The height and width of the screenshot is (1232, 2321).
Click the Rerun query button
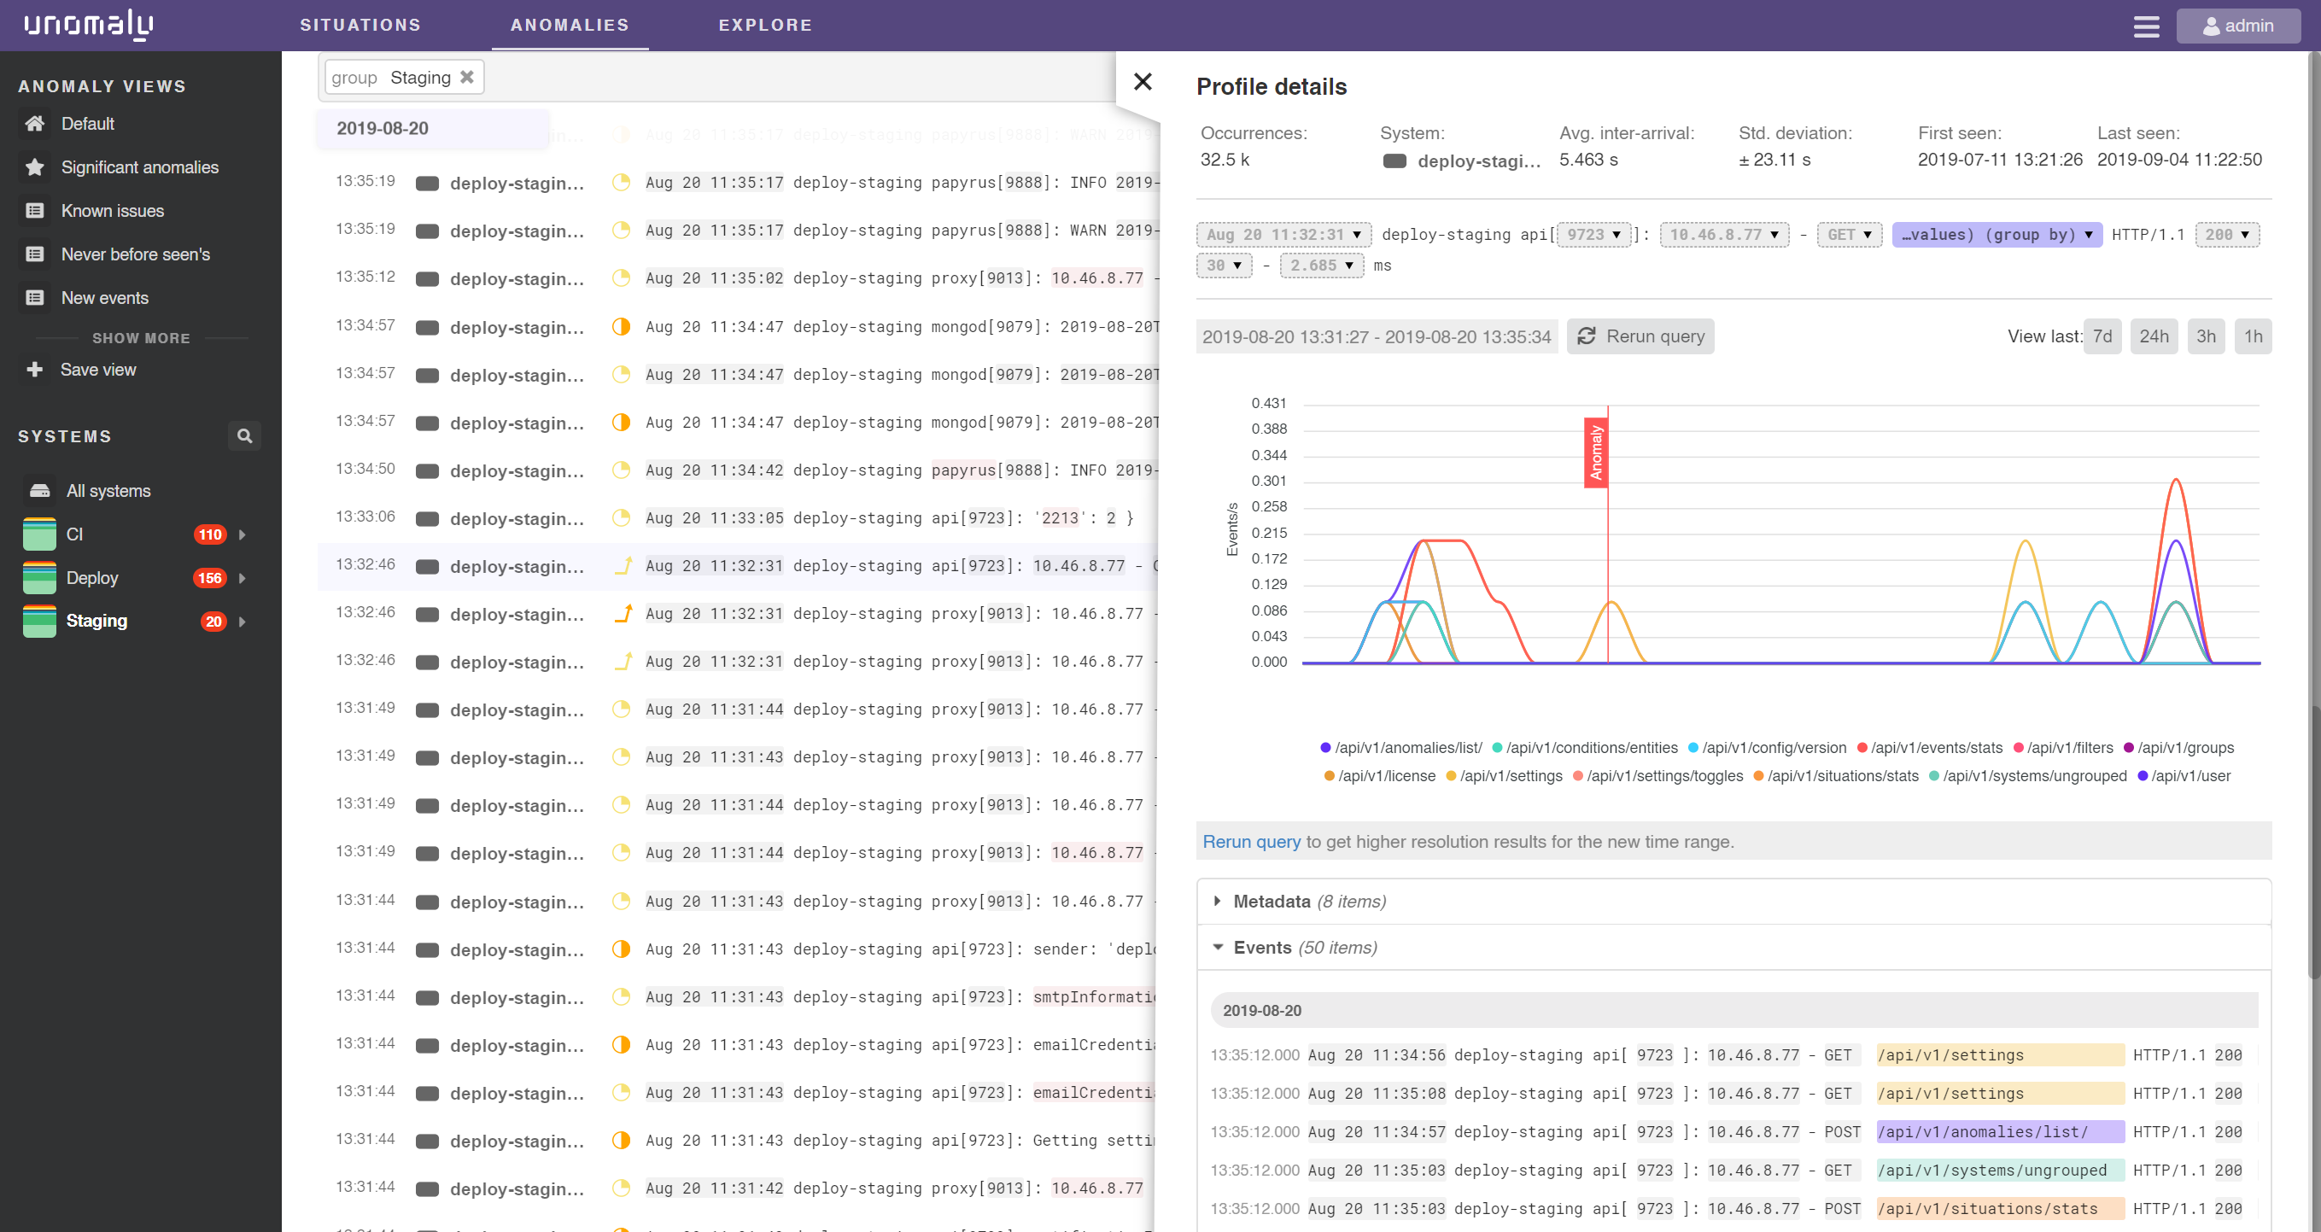point(1640,336)
